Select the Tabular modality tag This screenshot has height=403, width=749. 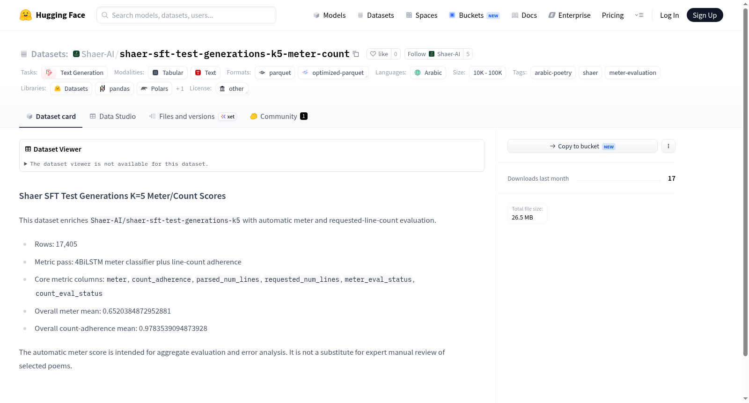[x=168, y=73]
